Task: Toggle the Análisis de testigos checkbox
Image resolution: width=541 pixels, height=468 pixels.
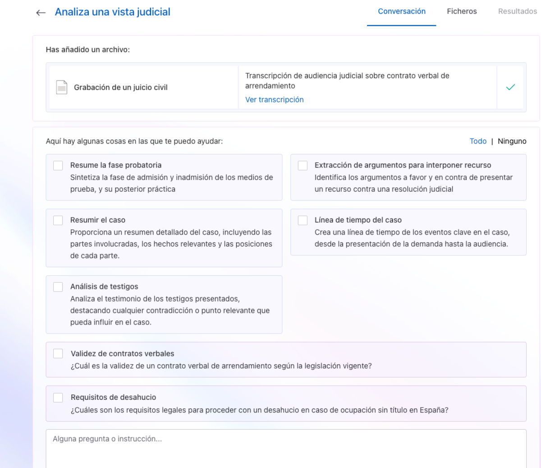Action: click(x=58, y=287)
